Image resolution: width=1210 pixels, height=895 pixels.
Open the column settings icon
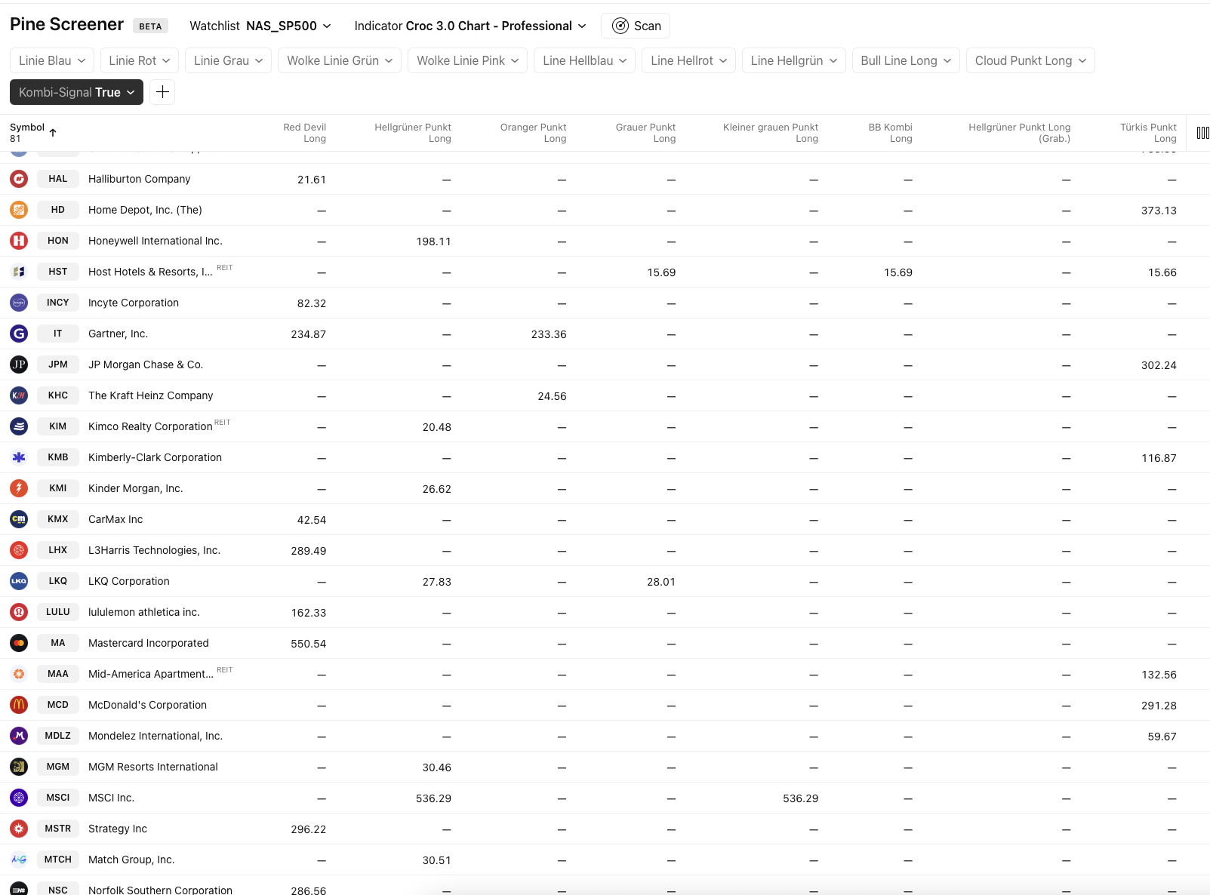(x=1202, y=133)
